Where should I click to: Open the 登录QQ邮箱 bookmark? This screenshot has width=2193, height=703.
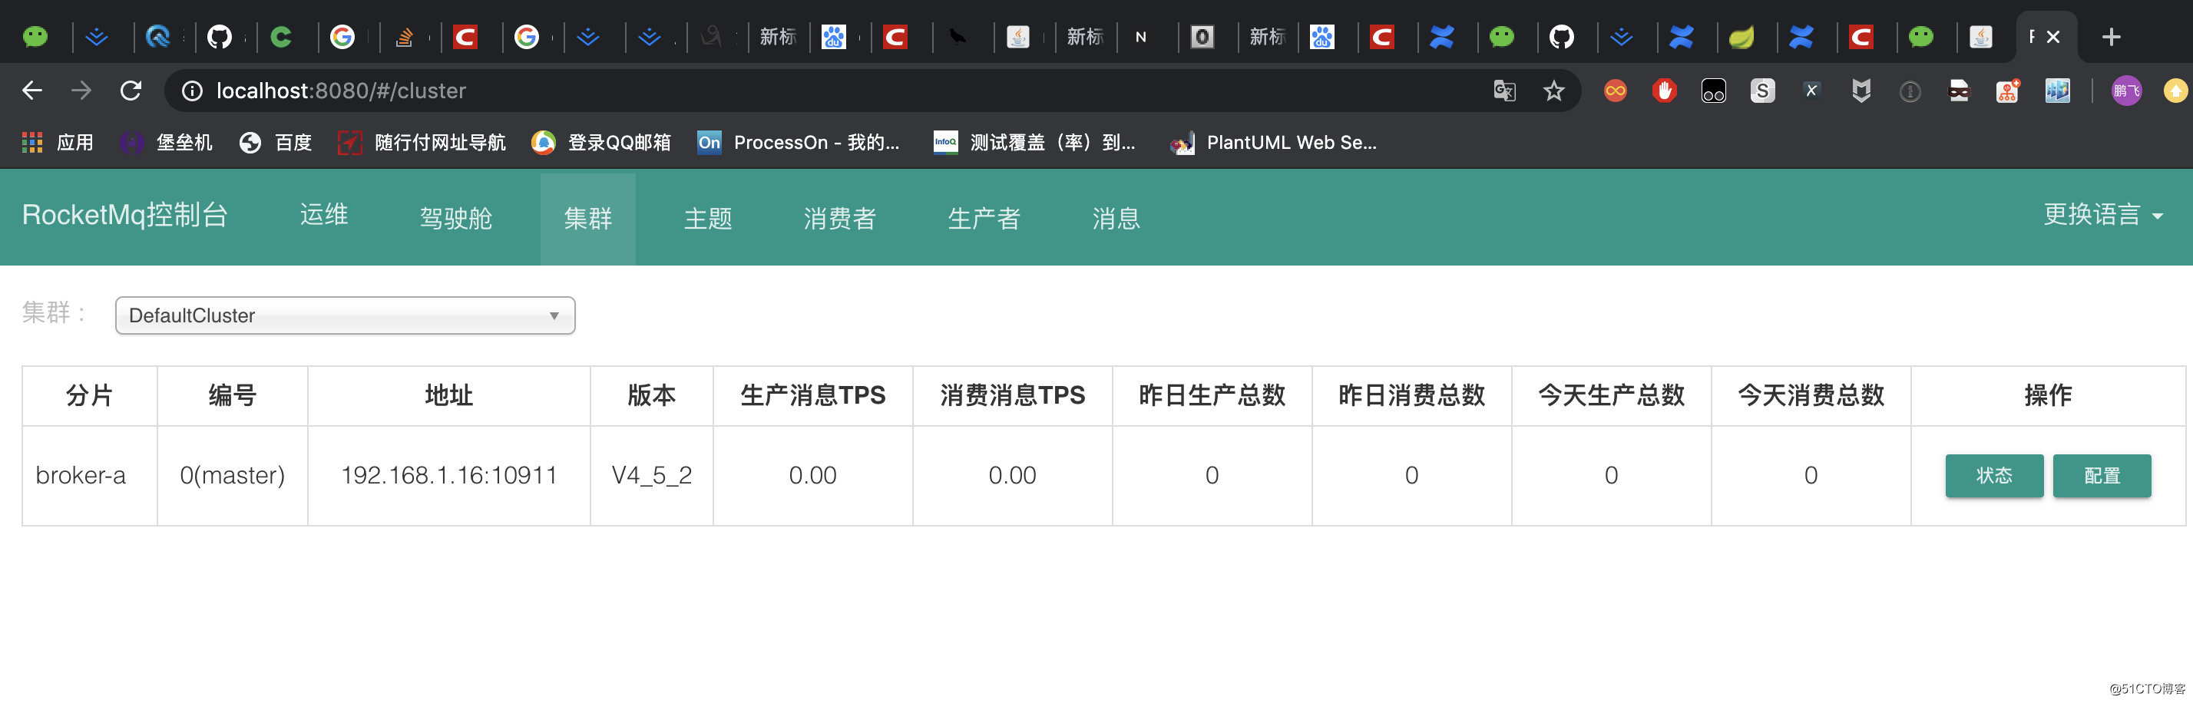pos(601,142)
